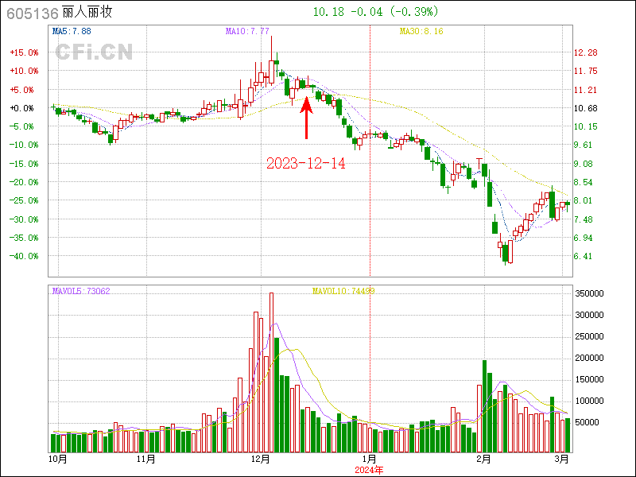Select the MA10 indicator label
This screenshot has height=477, width=636.
coord(247,31)
